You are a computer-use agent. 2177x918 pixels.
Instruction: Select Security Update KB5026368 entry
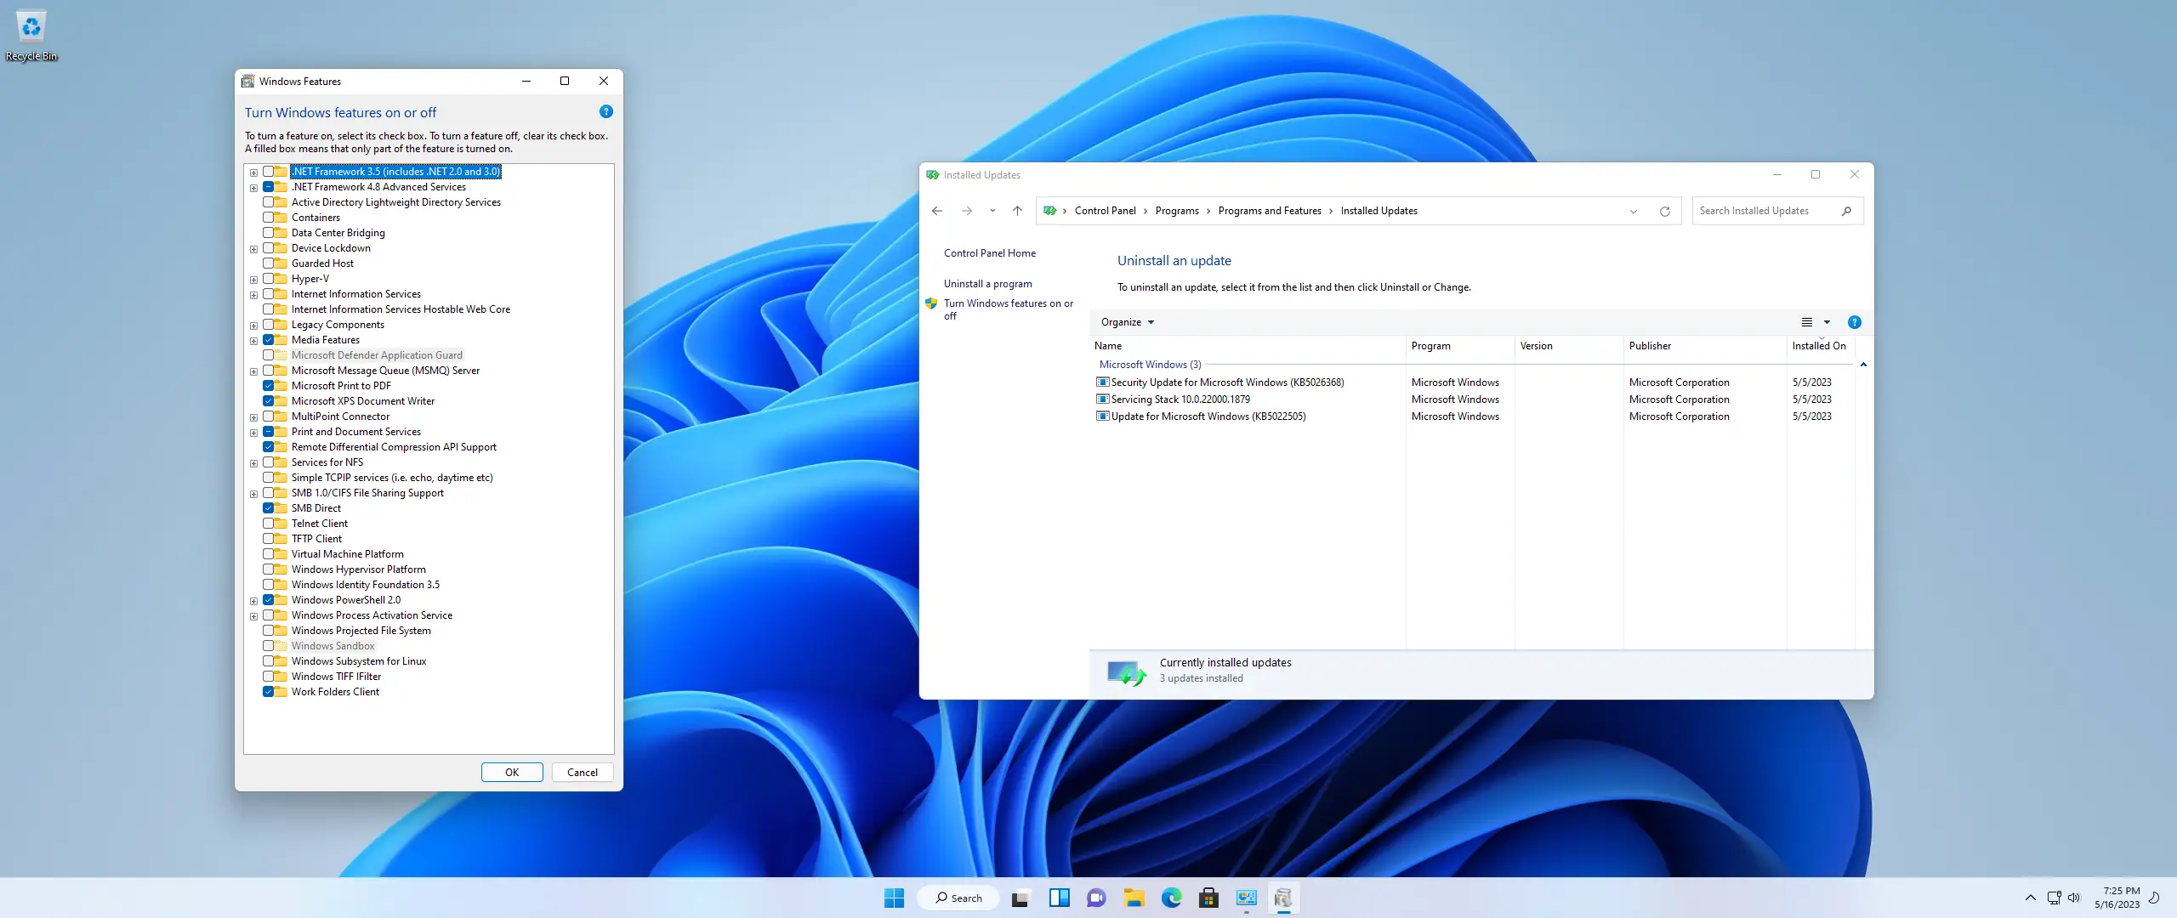[x=1226, y=382]
